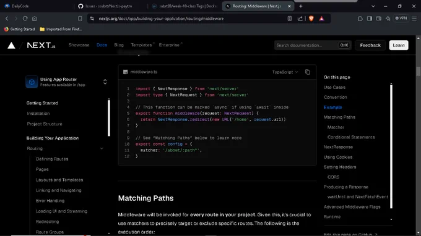The height and width of the screenshot is (236, 421).
Task: Open Loading UI and Streaming in sidebar
Action: (x=61, y=211)
